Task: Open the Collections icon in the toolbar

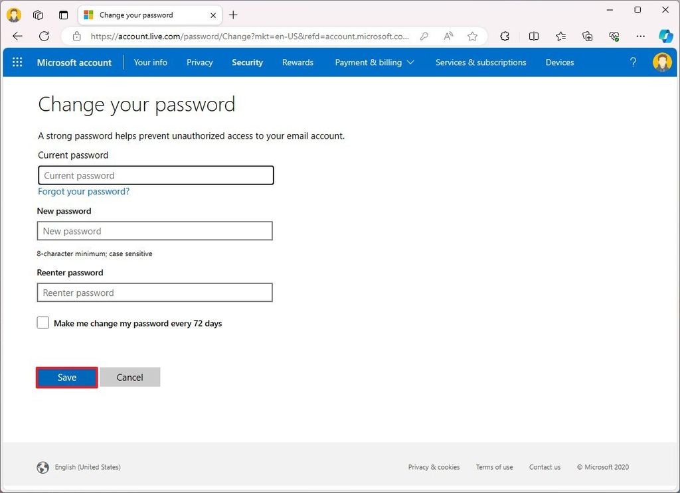Action: [587, 36]
